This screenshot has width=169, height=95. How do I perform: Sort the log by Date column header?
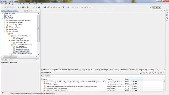point(134,79)
